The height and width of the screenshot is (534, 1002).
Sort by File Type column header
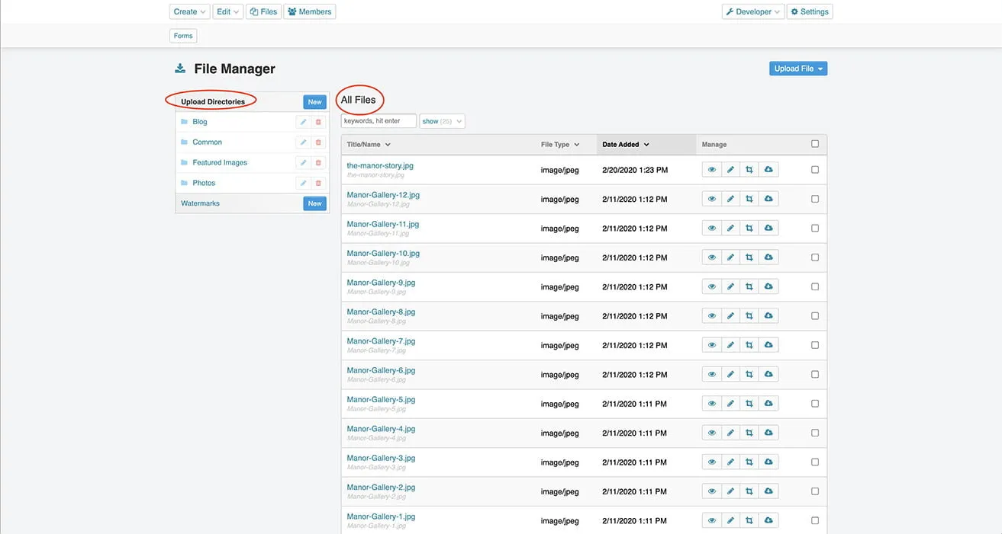pos(560,145)
